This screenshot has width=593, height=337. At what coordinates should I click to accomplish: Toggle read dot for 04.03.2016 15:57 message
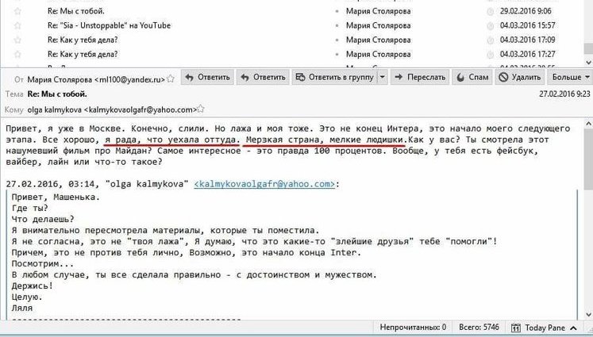click(337, 26)
